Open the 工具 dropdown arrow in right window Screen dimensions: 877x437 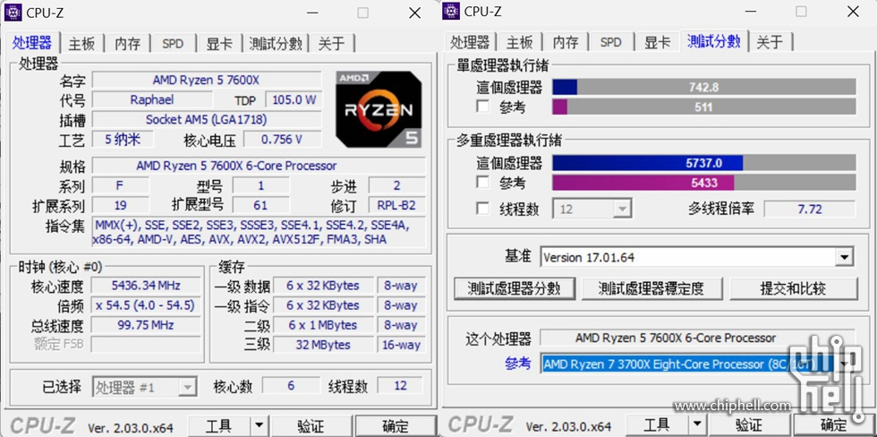point(696,426)
